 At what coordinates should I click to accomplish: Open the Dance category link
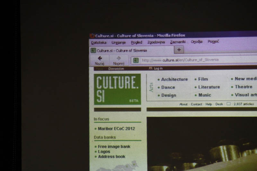[168, 87]
